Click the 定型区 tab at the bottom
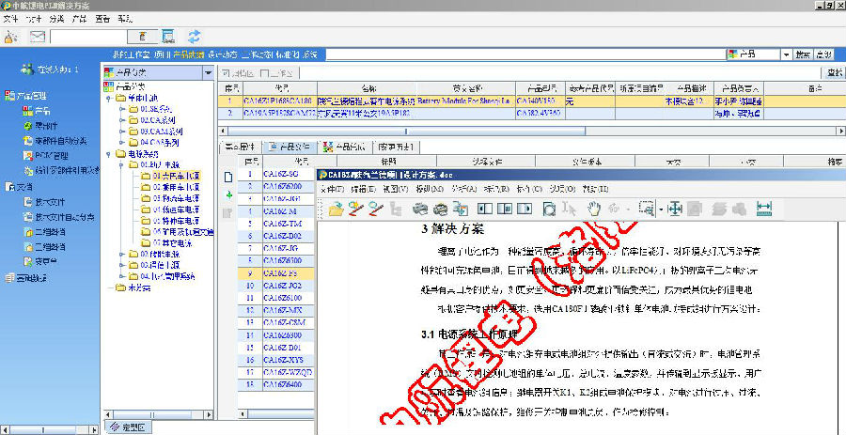This screenshot has height=435, width=846. pos(129,427)
